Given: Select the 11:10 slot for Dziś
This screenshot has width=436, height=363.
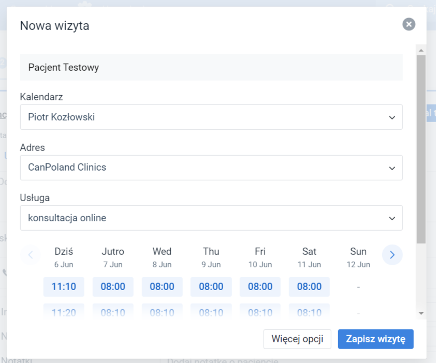Looking at the screenshot, I should point(63,286).
